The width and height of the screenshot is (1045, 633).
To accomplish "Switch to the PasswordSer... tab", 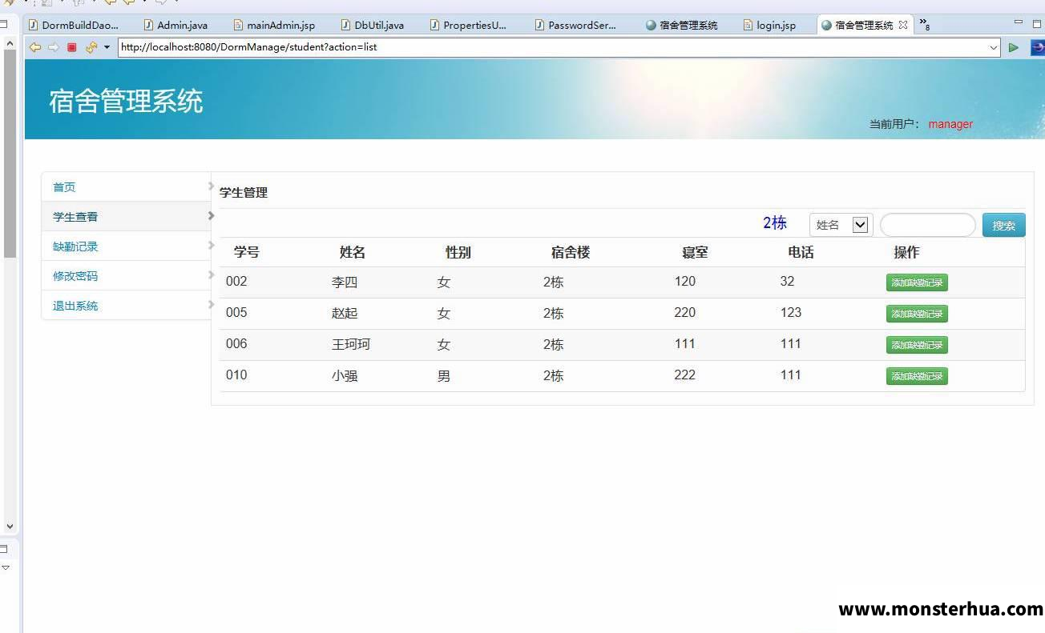I will click(576, 25).
